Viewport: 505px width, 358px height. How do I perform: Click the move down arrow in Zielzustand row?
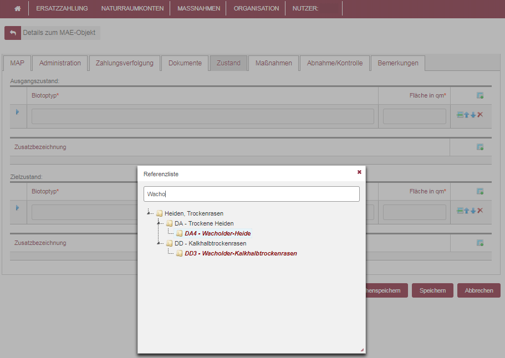(x=473, y=211)
